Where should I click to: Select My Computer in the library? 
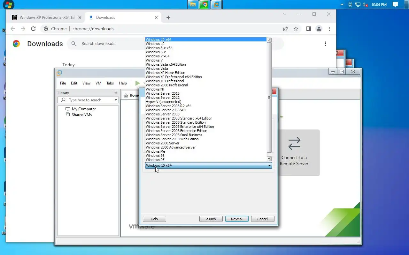coord(84,109)
